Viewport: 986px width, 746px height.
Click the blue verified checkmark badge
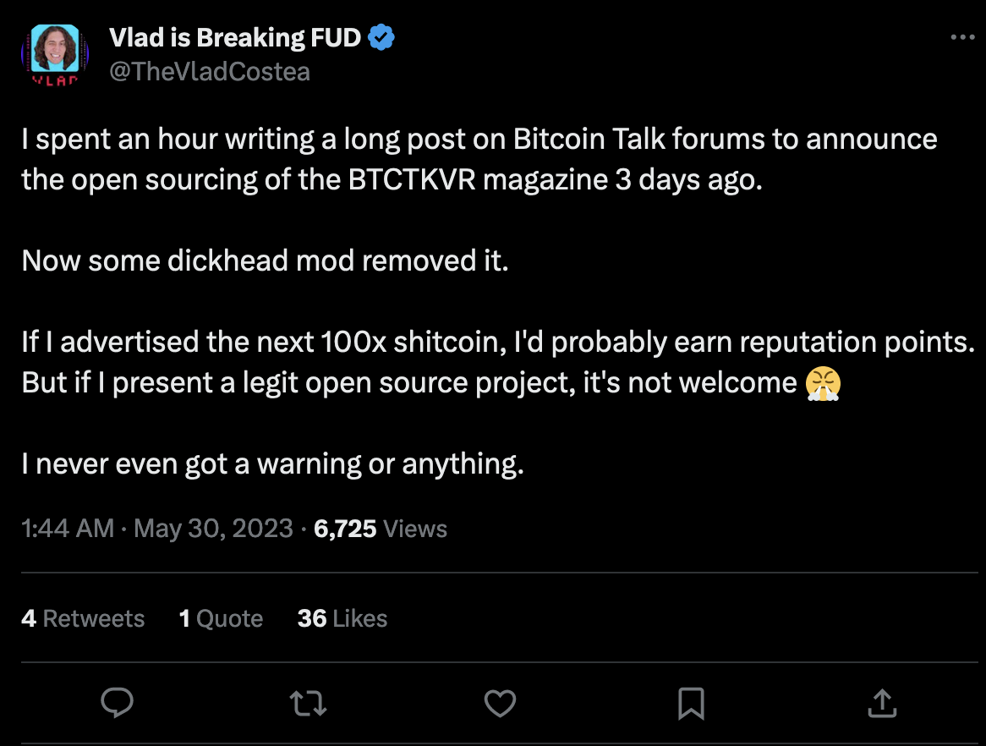[x=383, y=38]
